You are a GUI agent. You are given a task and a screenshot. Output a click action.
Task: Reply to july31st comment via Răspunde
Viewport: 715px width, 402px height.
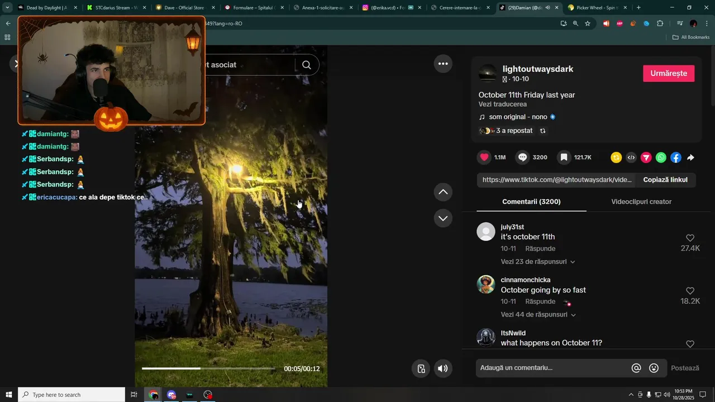540,248
